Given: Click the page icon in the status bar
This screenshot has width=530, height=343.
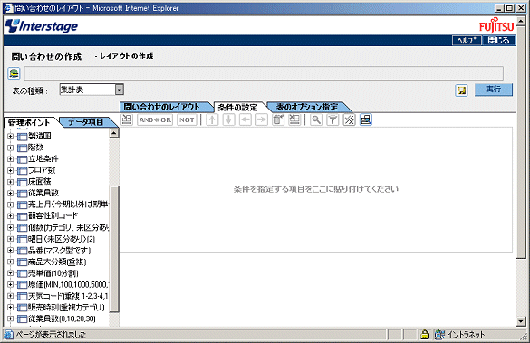Looking at the screenshot, I should click(8, 335).
